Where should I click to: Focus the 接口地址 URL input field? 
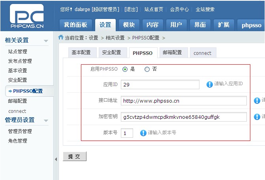coord(184,101)
